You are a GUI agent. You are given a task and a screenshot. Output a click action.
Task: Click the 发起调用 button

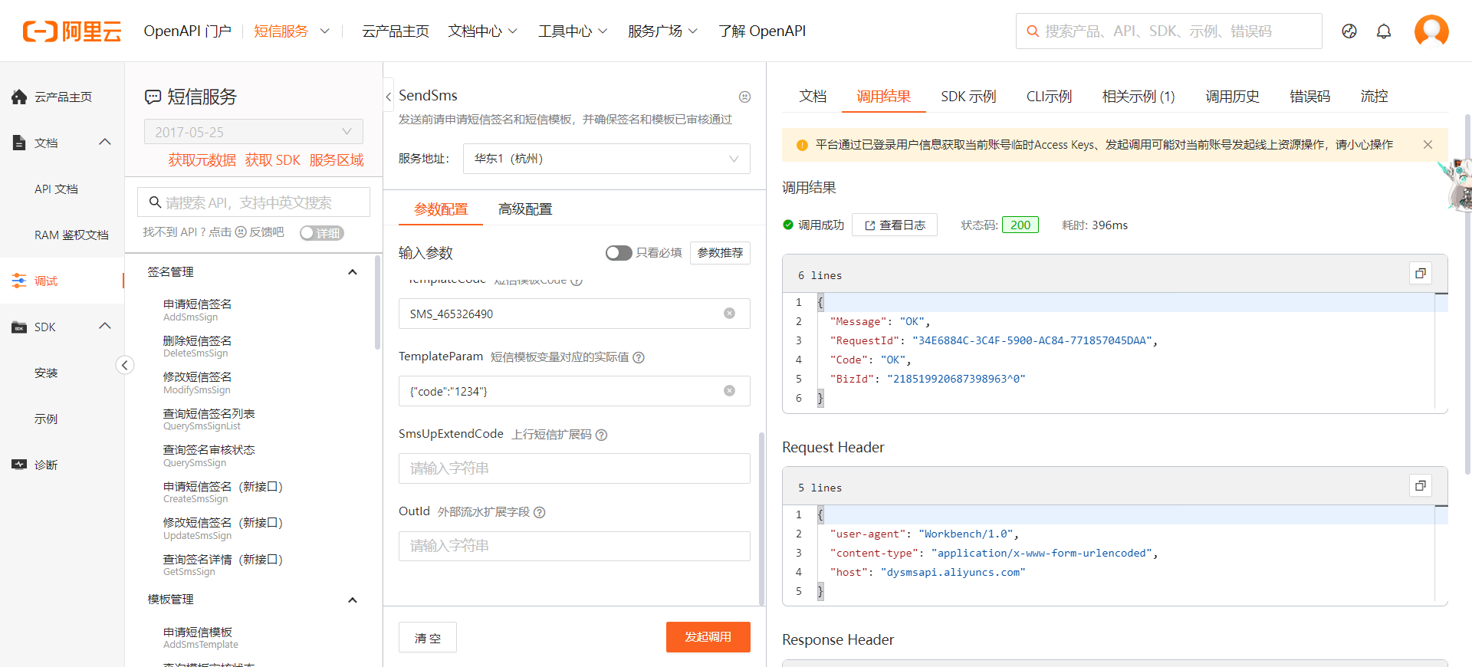tap(708, 637)
